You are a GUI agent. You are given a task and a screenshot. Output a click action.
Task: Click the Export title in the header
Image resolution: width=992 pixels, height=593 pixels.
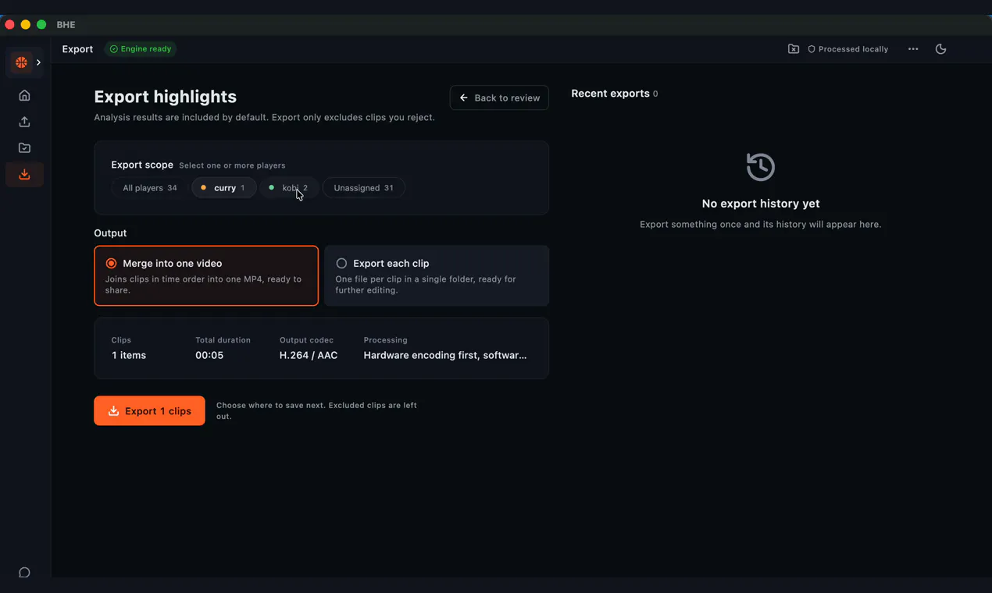(77, 49)
